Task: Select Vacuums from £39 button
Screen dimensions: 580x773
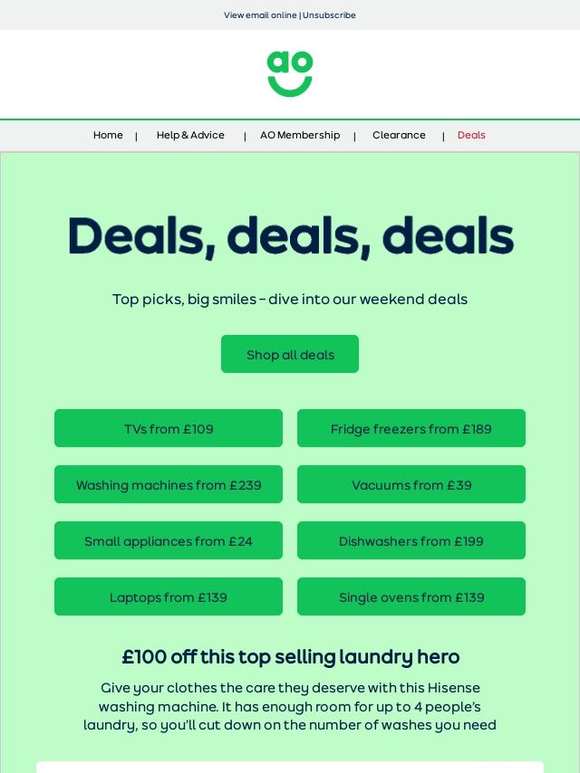Action: coord(411,484)
